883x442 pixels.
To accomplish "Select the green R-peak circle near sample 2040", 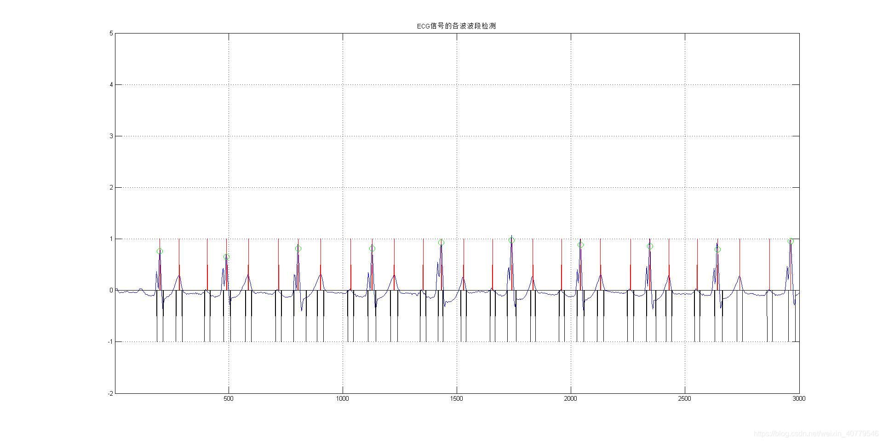I will point(580,245).
